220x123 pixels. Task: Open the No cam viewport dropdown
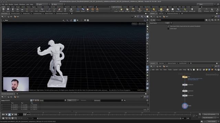click(142, 24)
